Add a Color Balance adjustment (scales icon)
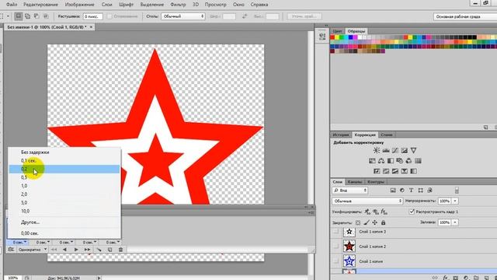The height and width of the screenshot is (280, 497). pyautogui.click(x=381, y=161)
